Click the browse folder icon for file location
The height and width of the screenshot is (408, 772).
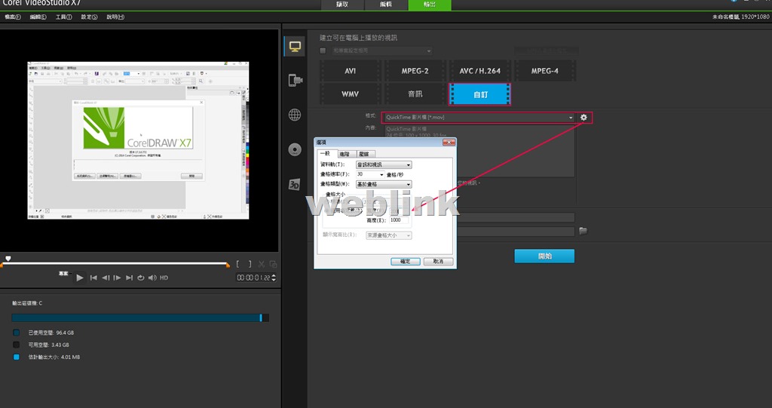[584, 231]
